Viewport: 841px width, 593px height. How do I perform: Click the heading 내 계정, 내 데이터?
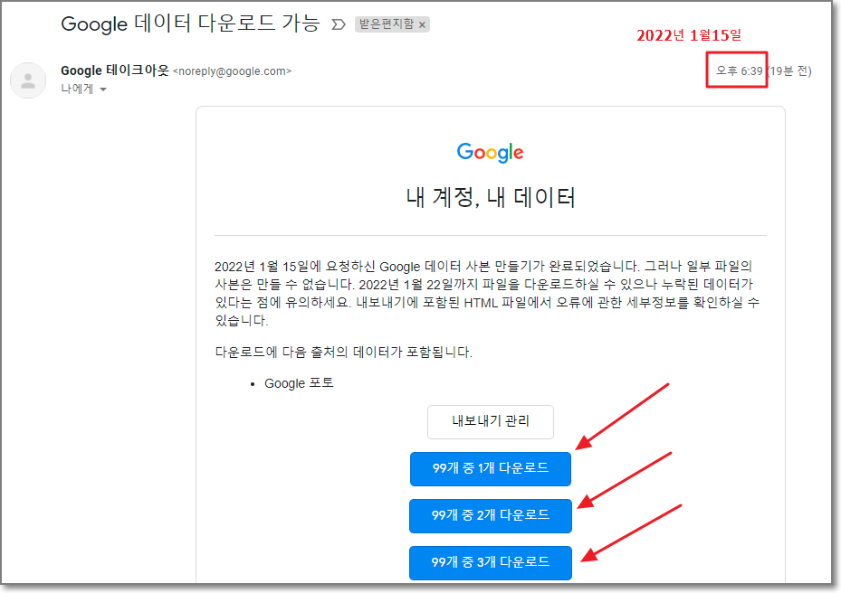[491, 197]
